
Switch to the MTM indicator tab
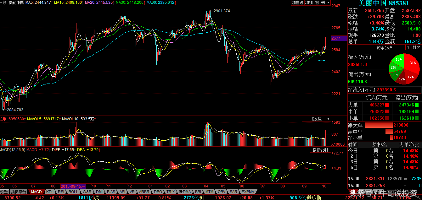[209, 192]
